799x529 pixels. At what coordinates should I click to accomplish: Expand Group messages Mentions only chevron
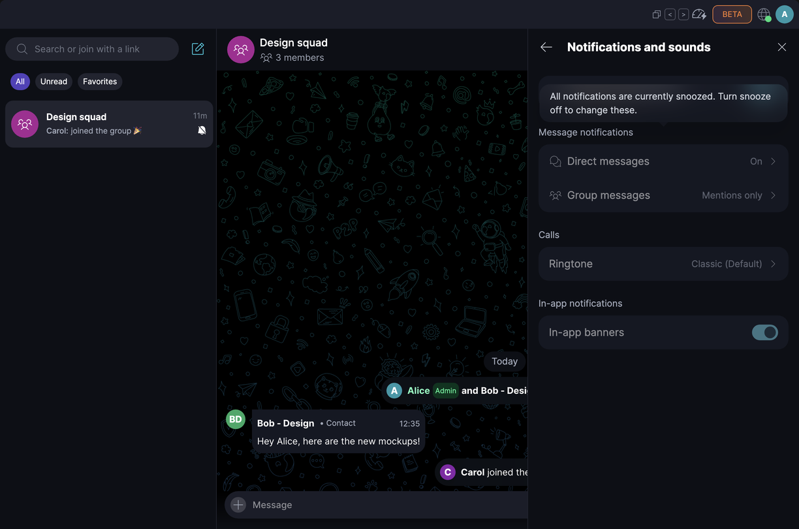pyautogui.click(x=773, y=195)
